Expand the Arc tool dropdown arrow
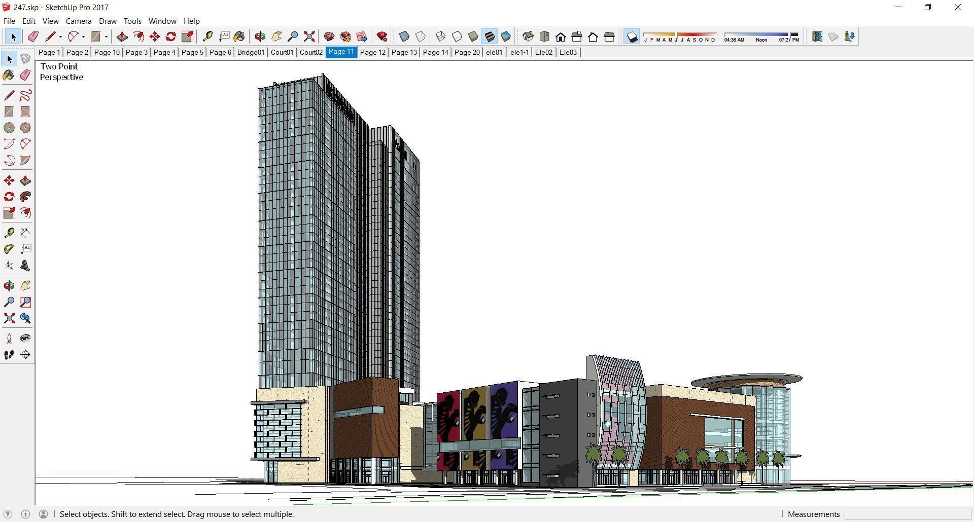Viewport: 974px width, 522px height. [83, 36]
